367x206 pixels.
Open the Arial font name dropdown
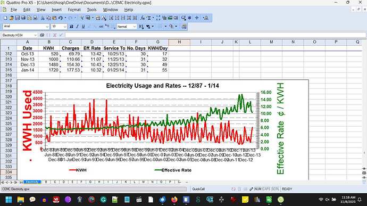[x=47, y=27]
